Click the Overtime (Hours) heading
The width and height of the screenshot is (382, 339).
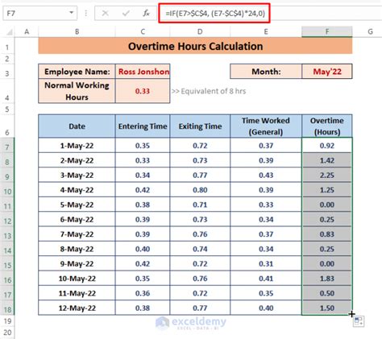coord(327,126)
